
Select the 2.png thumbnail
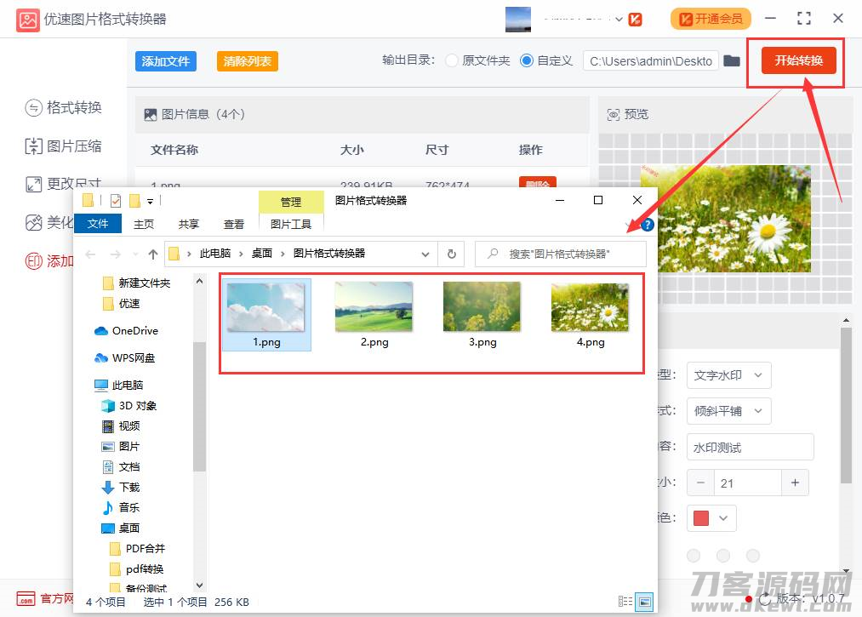pyautogui.click(x=374, y=315)
